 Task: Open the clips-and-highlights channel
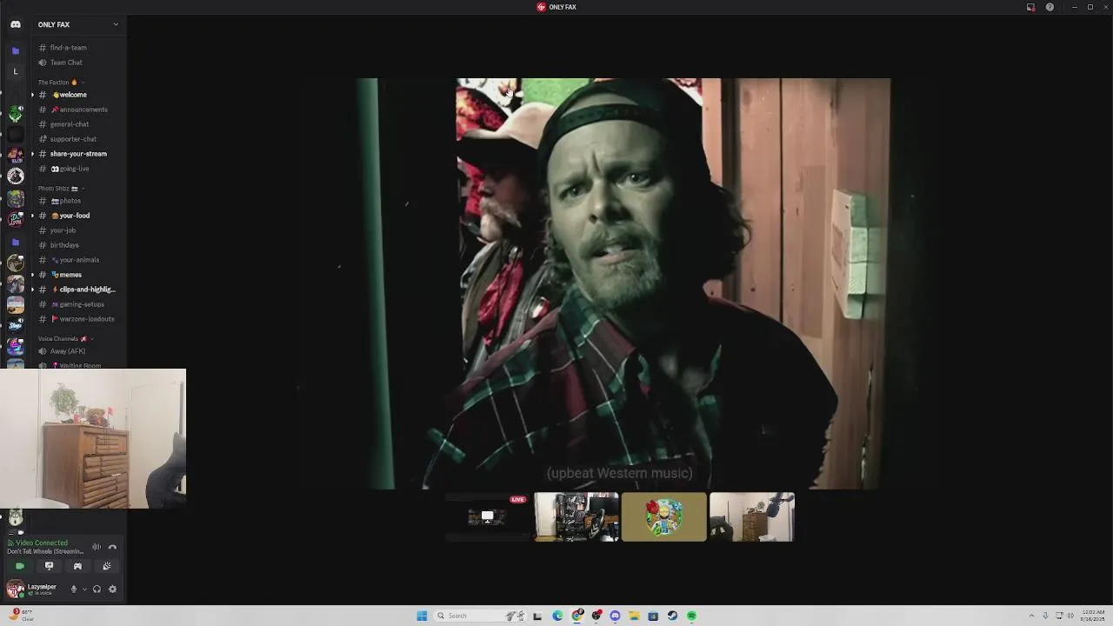click(77, 290)
